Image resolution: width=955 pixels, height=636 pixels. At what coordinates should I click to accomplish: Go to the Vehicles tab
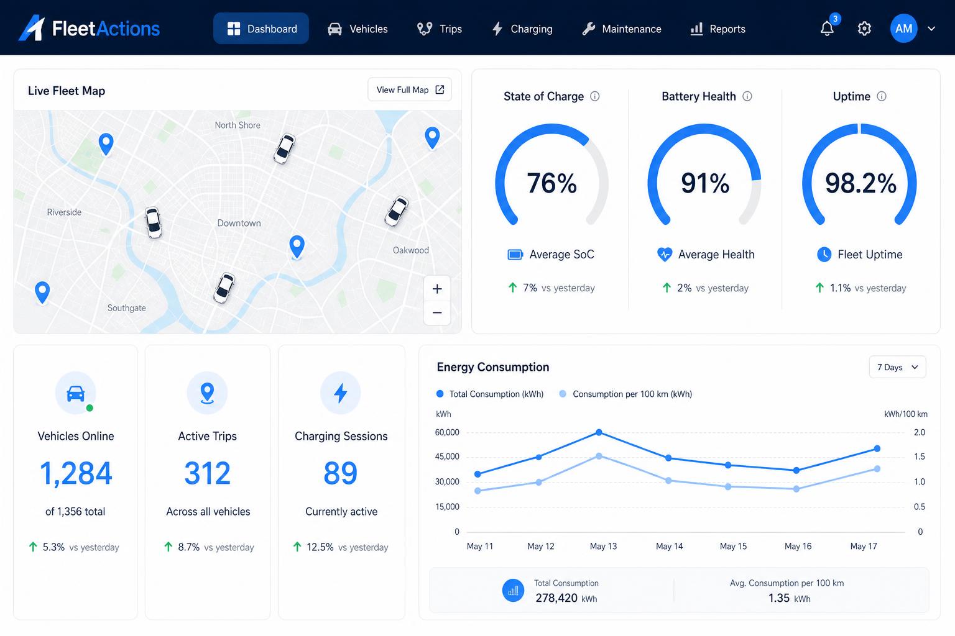click(358, 29)
